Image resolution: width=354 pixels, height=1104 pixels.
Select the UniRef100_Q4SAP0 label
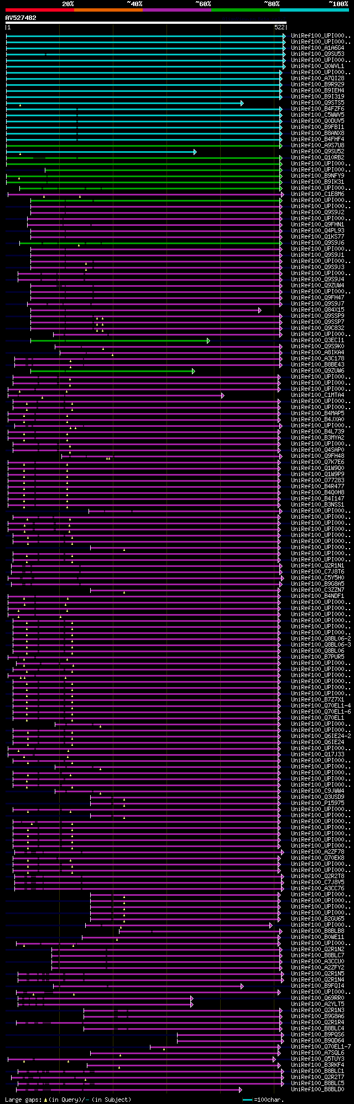[317, 450]
